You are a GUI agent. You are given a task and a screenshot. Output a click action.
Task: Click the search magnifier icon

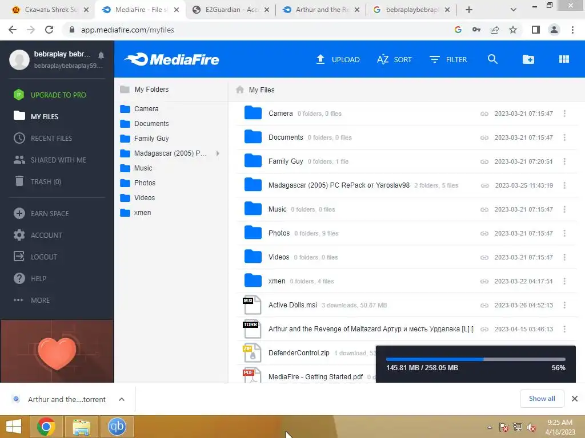492,59
